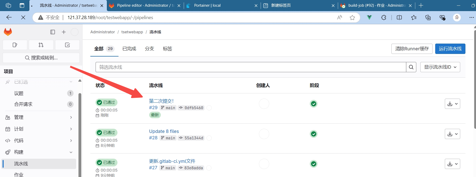The height and width of the screenshot is (177, 476).
Task: Go to tsetwebapp breadcrumb
Action: coord(132,32)
